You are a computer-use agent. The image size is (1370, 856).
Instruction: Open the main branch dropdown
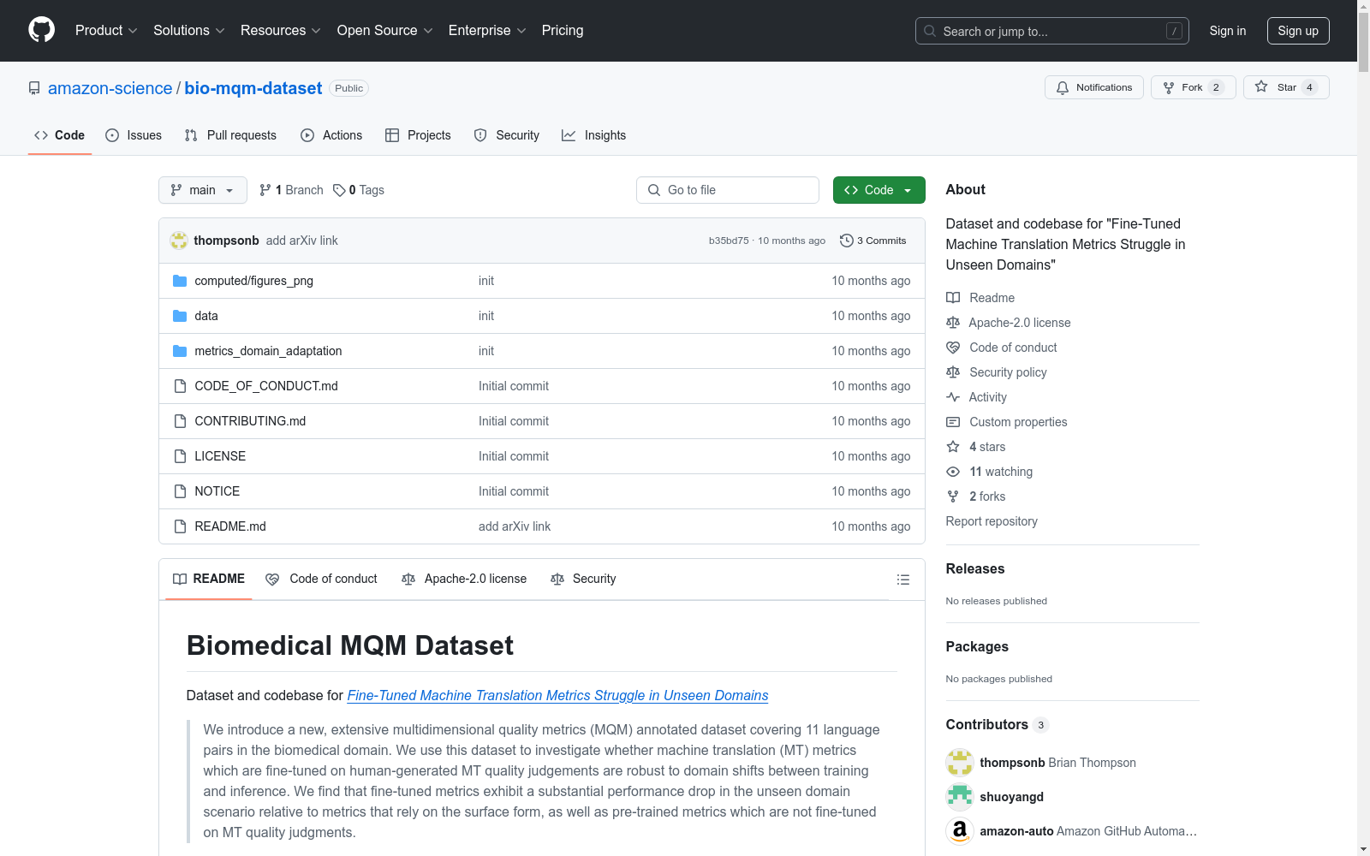click(203, 190)
